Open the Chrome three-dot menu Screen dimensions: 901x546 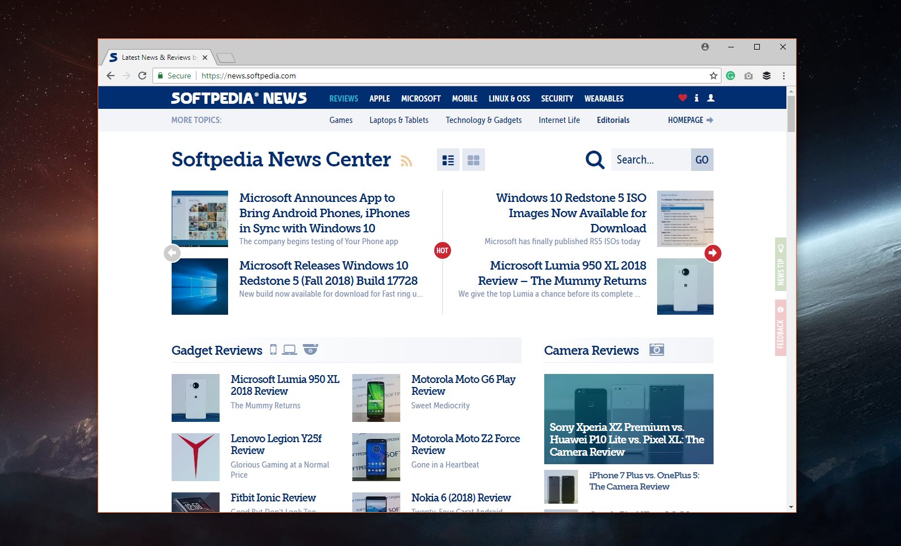784,76
